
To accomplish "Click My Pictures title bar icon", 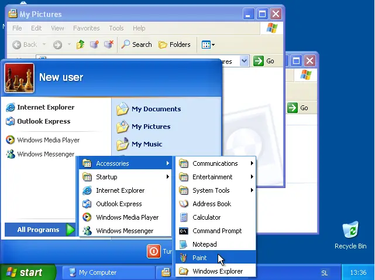I will pyautogui.click(x=12, y=14).
